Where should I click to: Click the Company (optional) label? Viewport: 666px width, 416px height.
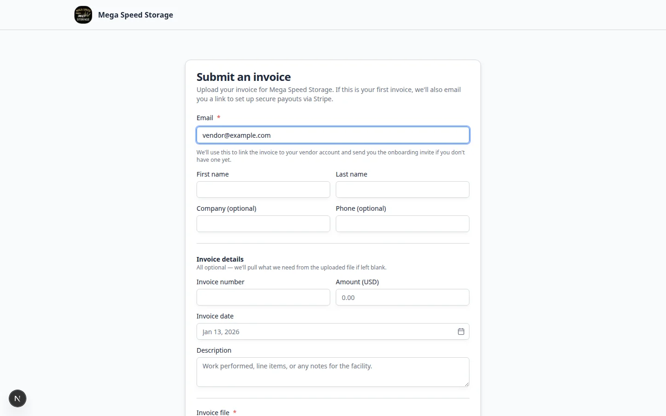(227, 208)
